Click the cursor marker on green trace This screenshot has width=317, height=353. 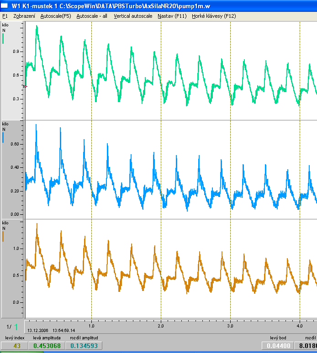click(25, 86)
